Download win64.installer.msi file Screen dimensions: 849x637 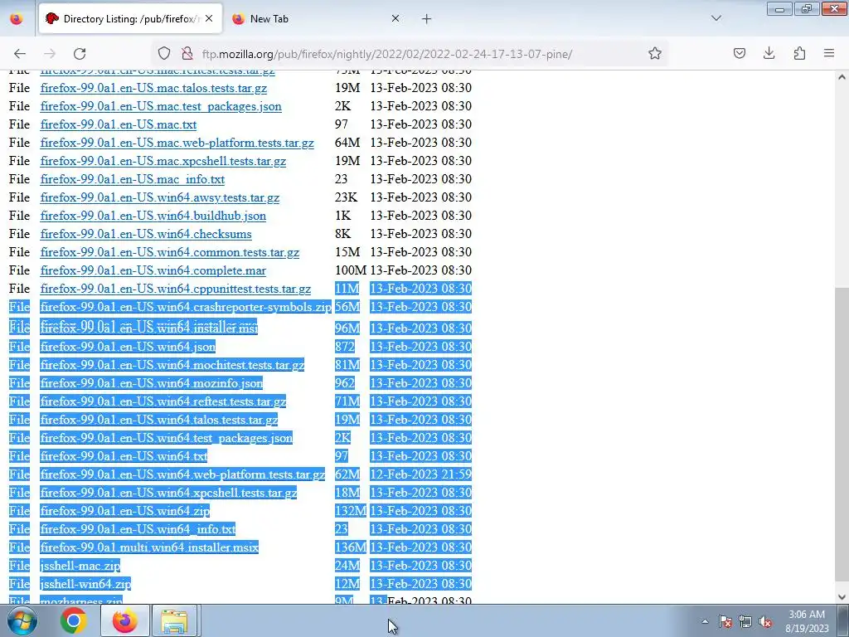point(149,328)
